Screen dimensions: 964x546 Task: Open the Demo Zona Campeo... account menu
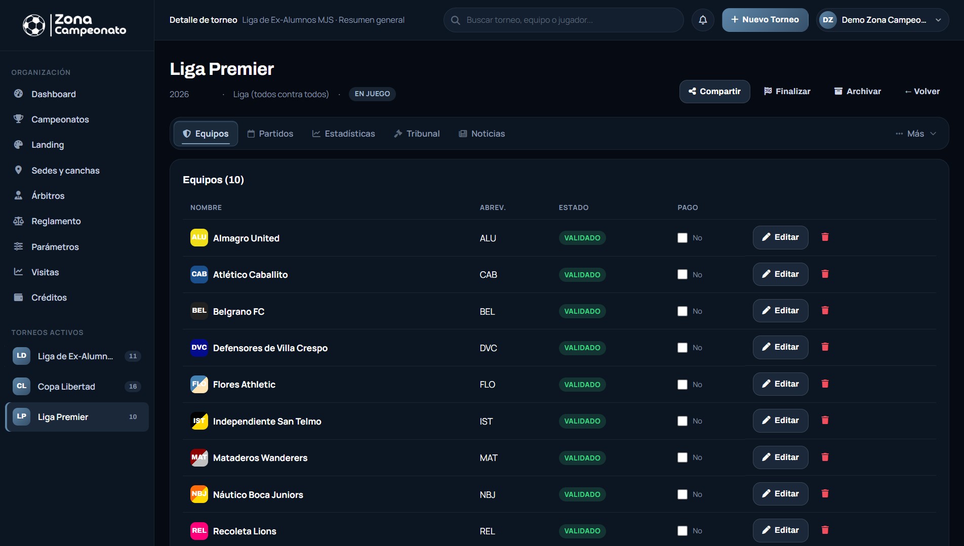tap(882, 20)
